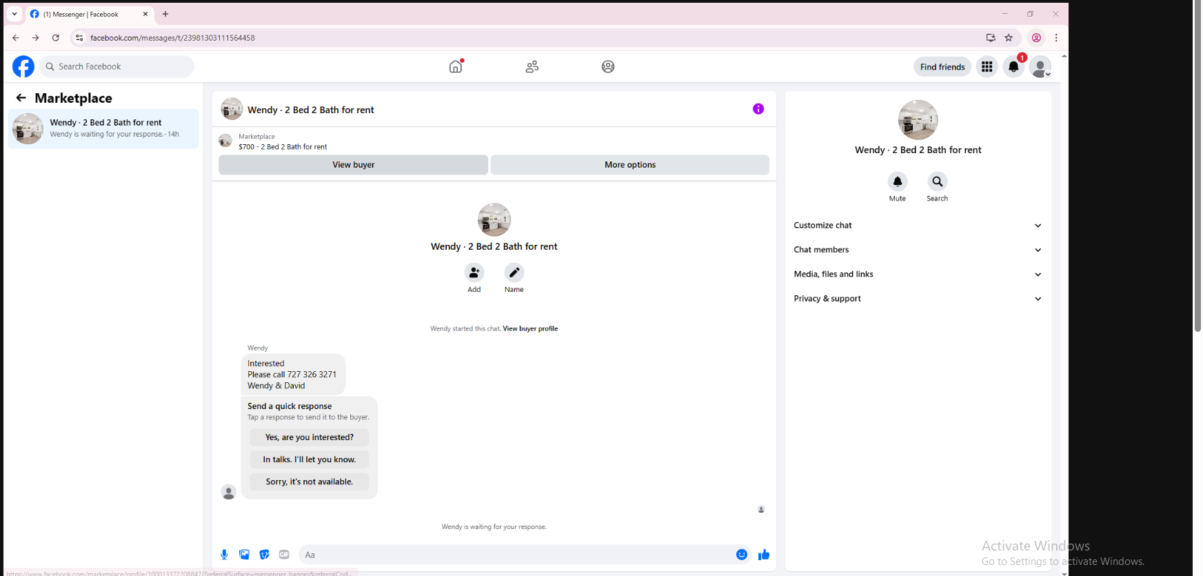Expand the Customize chat section
This screenshot has height=576, width=1203.
click(x=918, y=226)
